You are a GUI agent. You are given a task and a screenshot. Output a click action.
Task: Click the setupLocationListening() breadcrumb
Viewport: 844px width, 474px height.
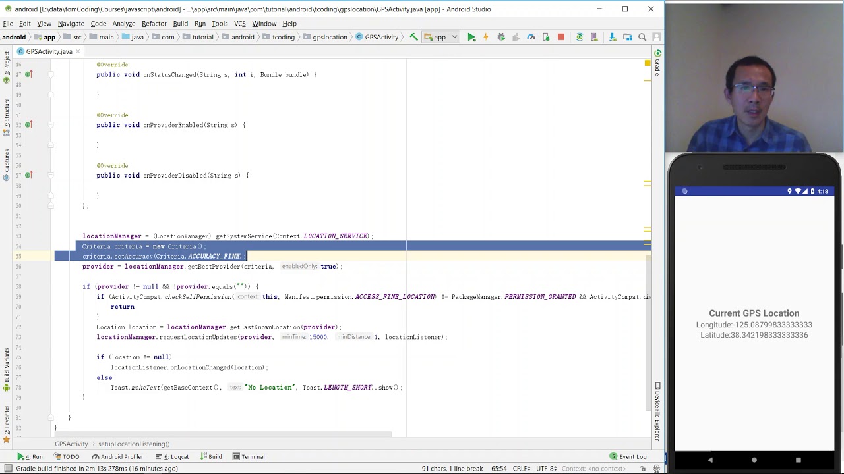pos(134,444)
